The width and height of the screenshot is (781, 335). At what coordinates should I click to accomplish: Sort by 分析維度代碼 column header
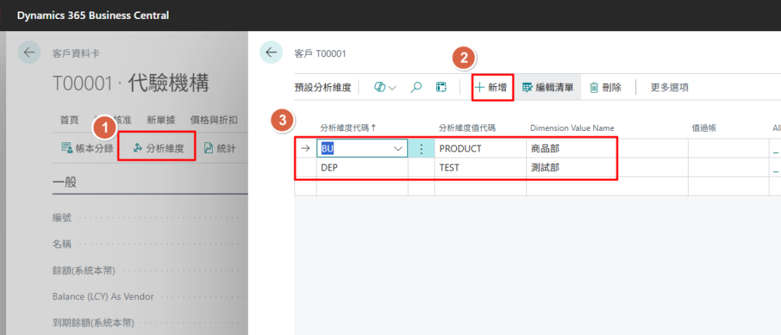point(348,128)
